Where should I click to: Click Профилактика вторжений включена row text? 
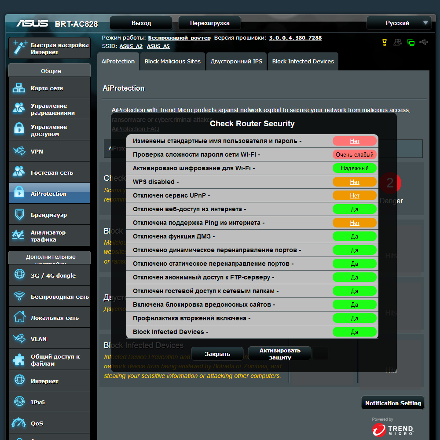point(191,318)
